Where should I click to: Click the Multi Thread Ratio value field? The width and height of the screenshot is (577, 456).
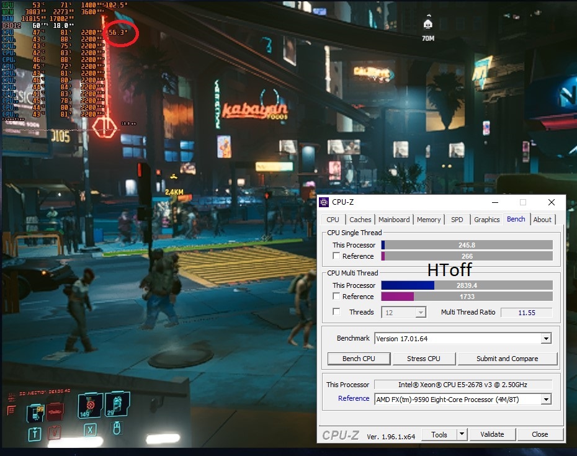coord(526,313)
